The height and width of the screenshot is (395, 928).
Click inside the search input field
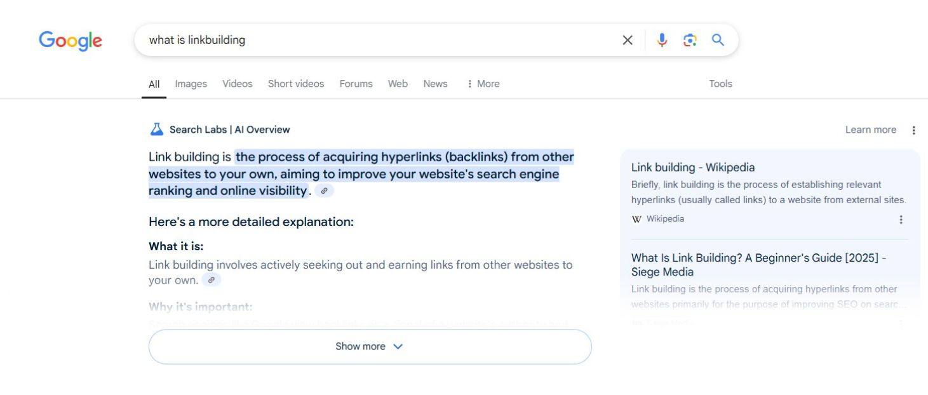pos(381,40)
